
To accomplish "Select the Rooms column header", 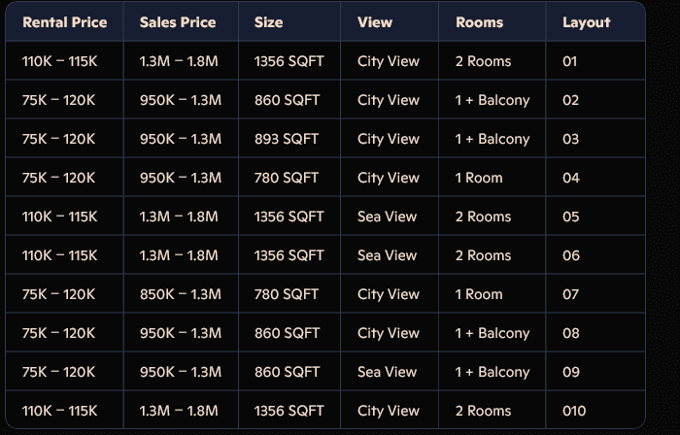I will coord(479,22).
